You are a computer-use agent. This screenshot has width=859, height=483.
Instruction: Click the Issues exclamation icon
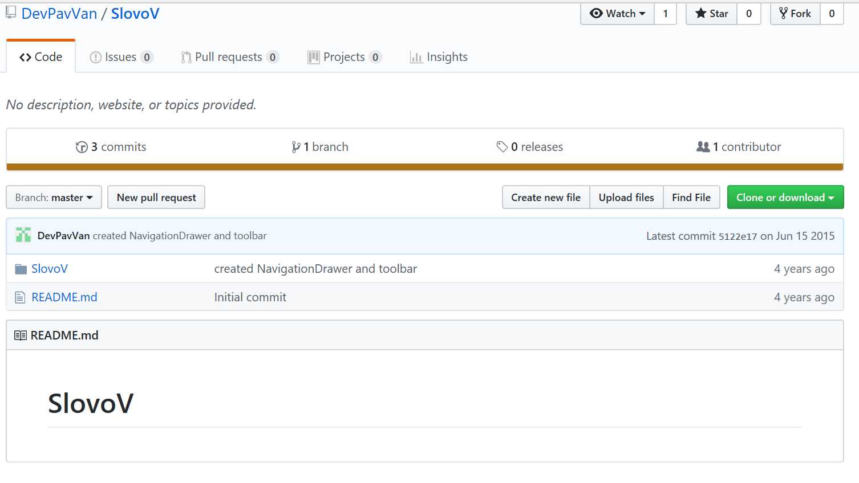coord(96,58)
